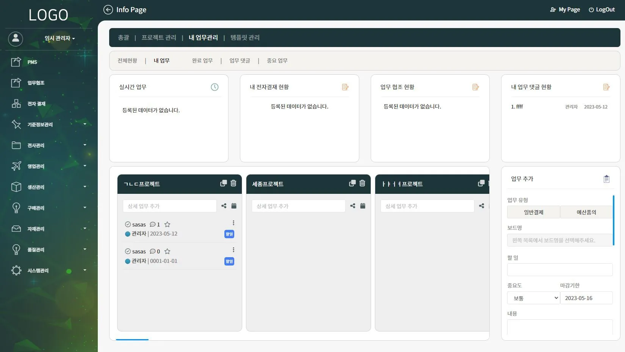Open the 완료 업무 sub-tab
Image resolution: width=625 pixels, height=352 pixels.
(202, 61)
